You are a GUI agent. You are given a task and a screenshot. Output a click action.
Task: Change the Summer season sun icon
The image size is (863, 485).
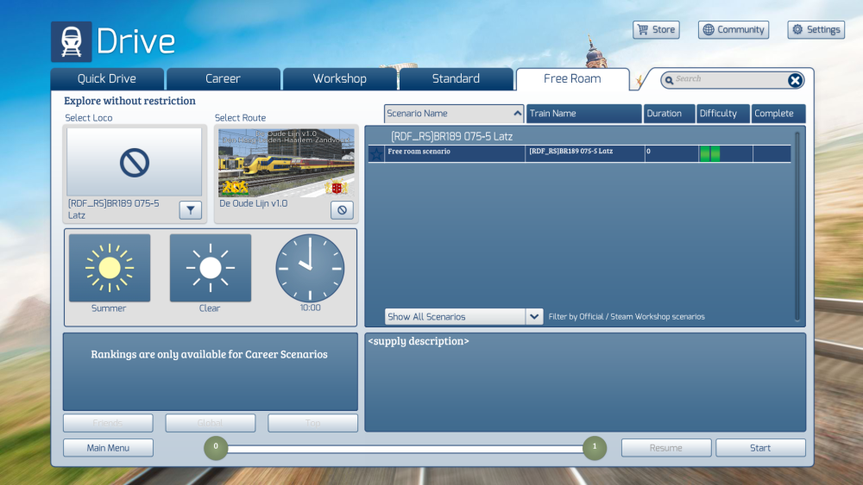(110, 268)
